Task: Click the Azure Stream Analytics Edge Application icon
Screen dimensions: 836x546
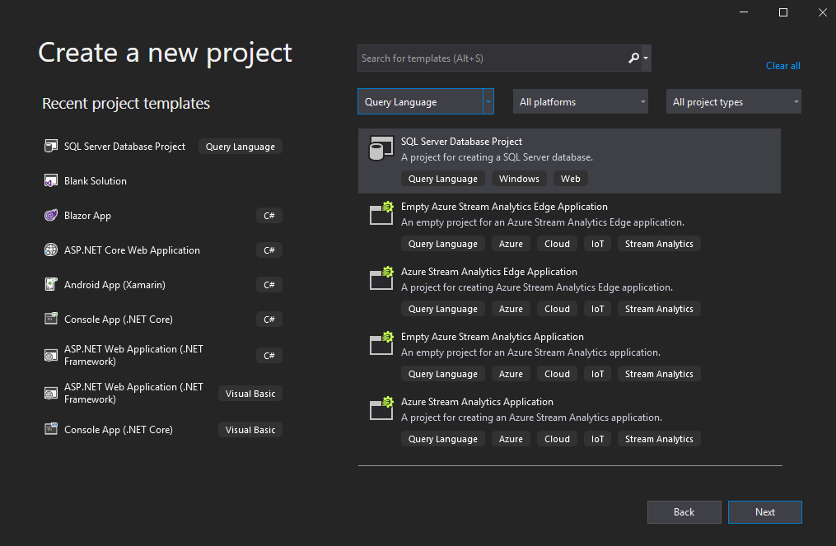Action: pos(381,279)
